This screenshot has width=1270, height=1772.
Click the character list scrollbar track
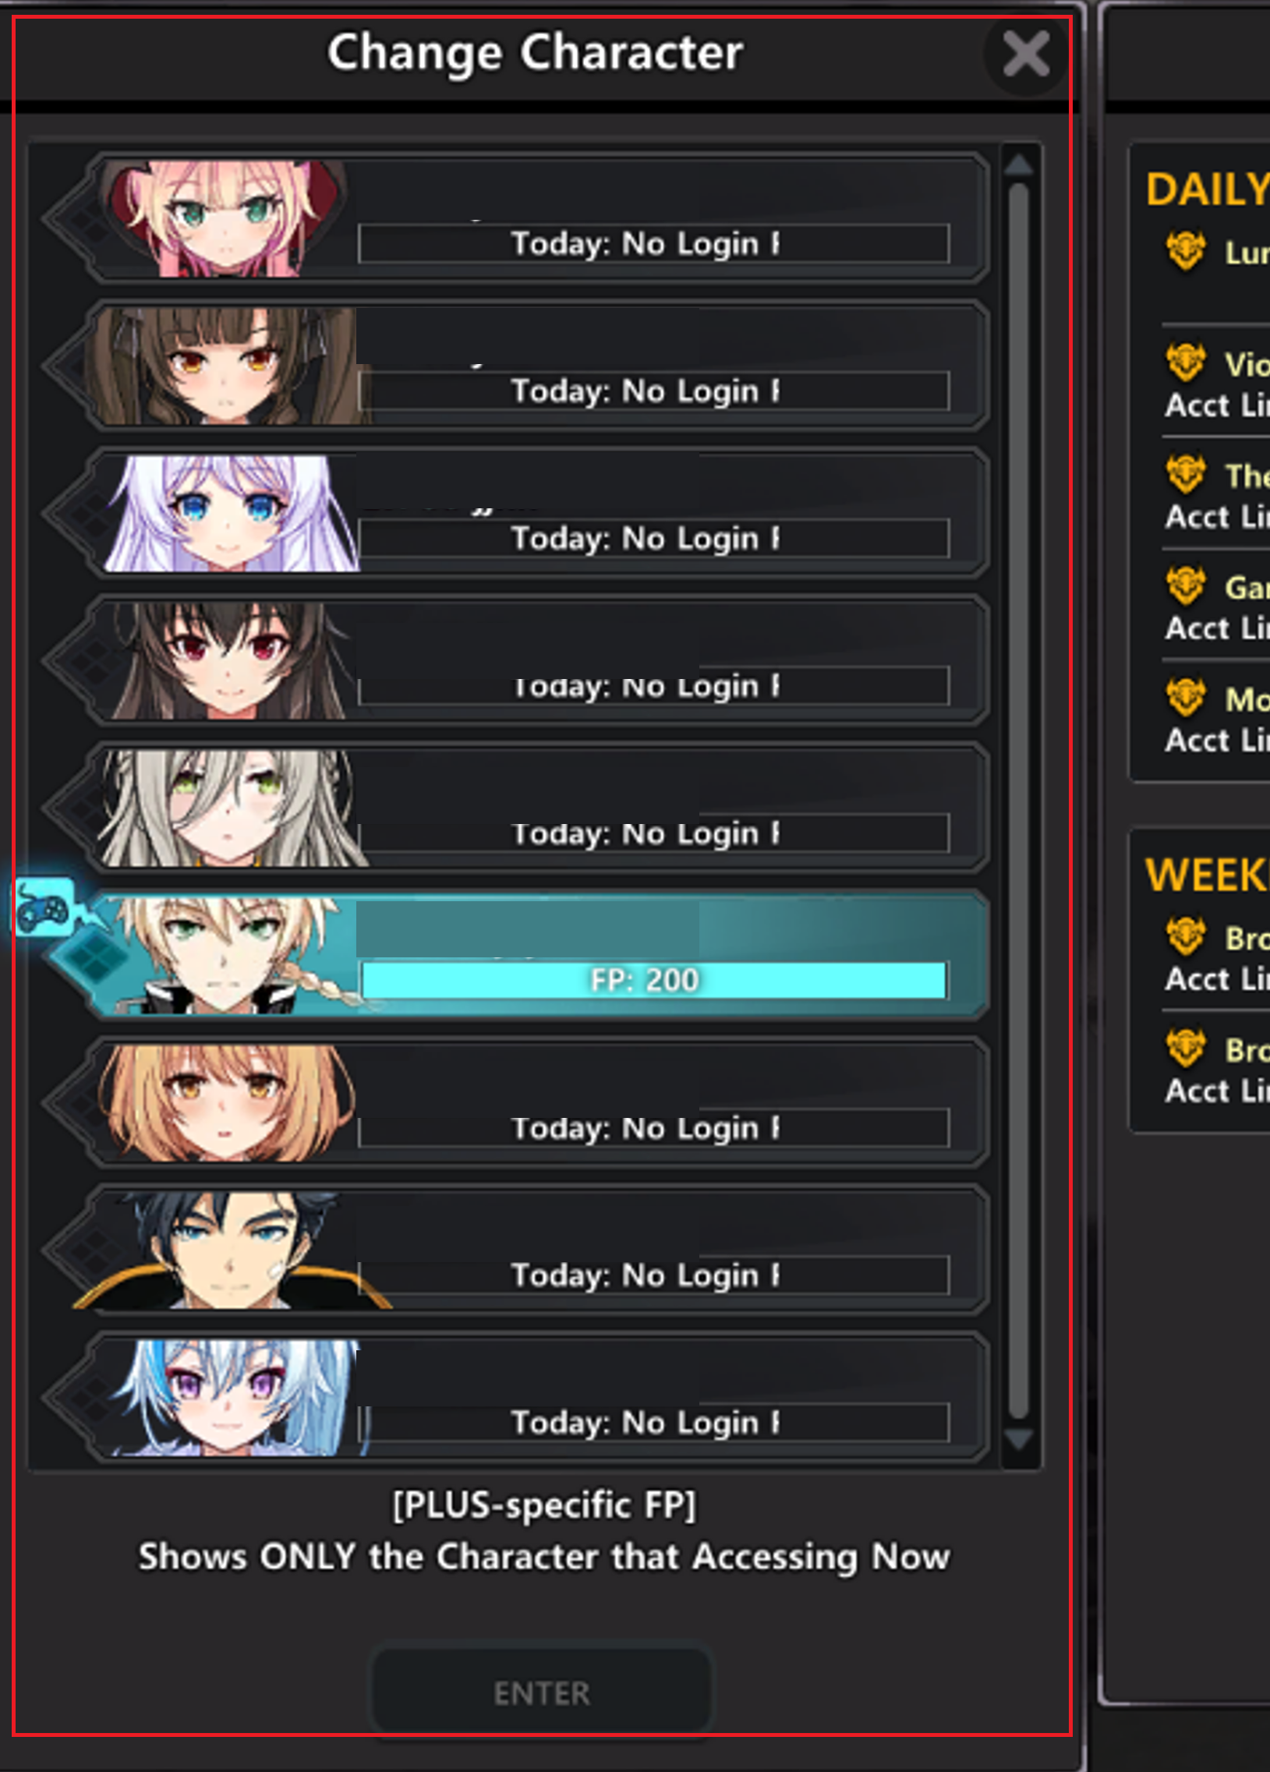point(1018,801)
